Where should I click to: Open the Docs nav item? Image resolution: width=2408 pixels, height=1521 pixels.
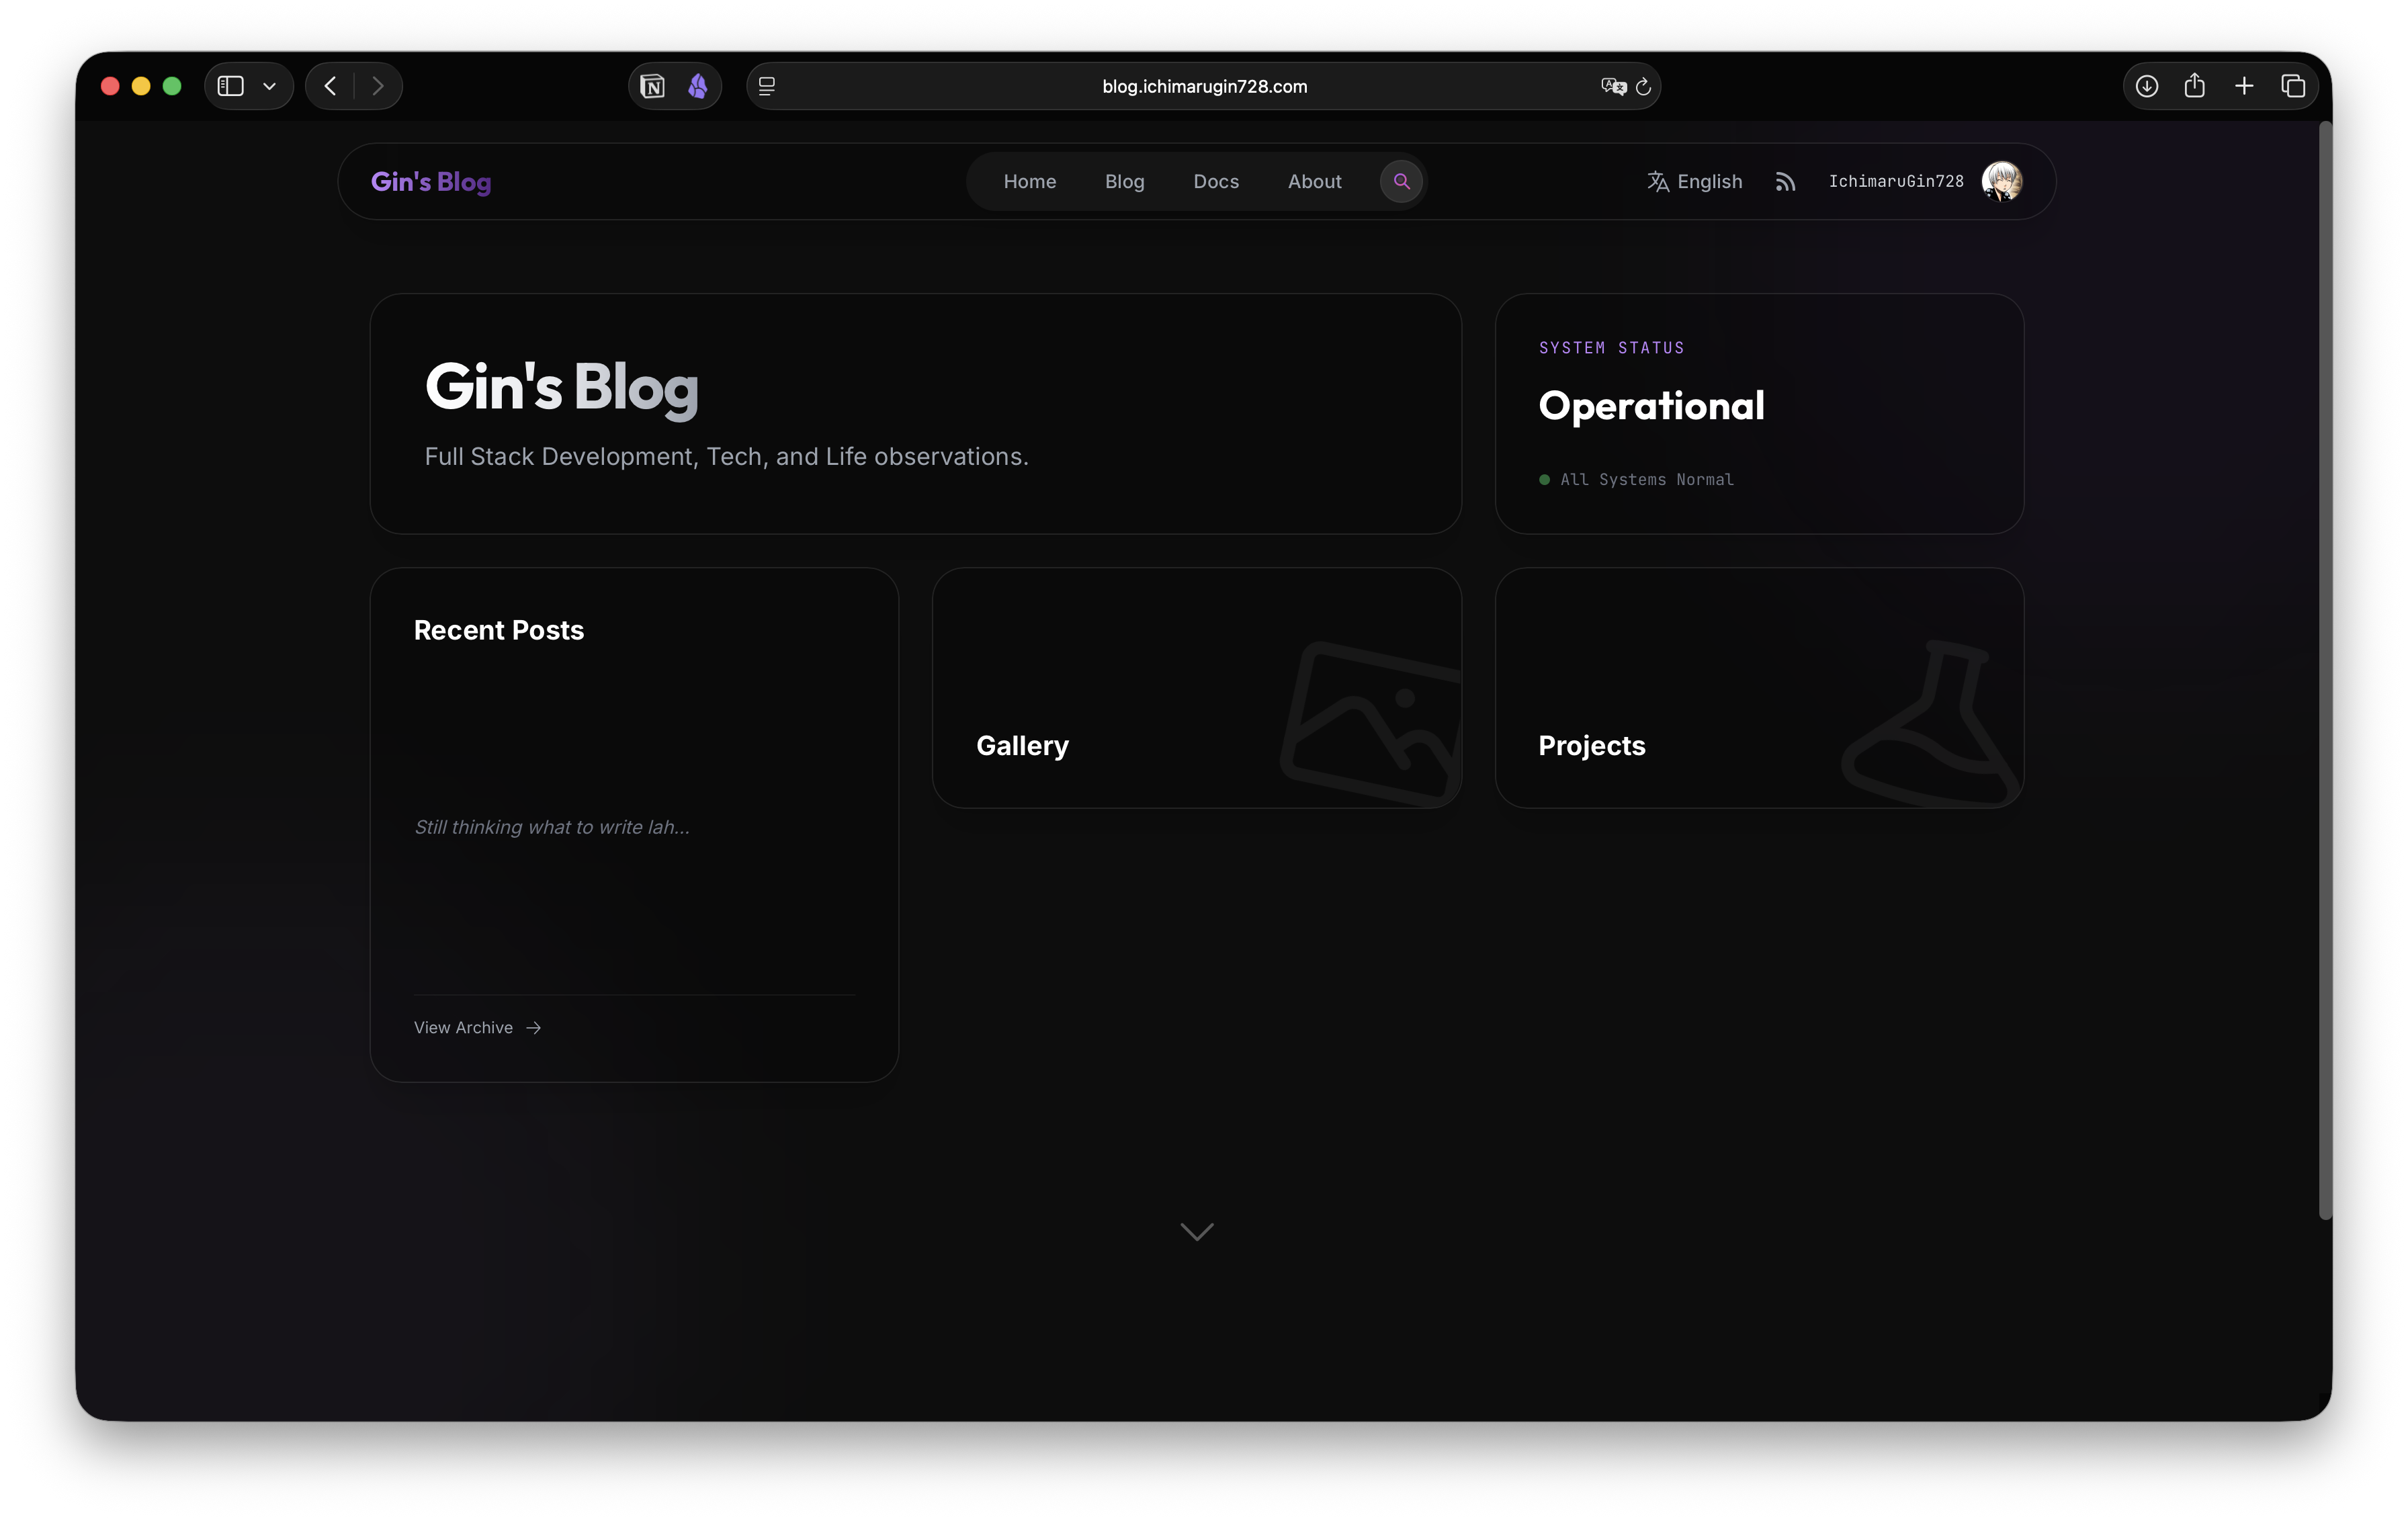click(1215, 181)
